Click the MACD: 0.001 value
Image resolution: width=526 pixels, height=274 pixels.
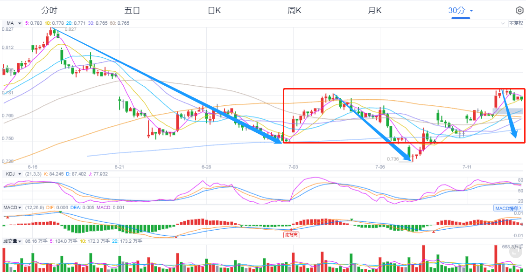click(110, 208)
